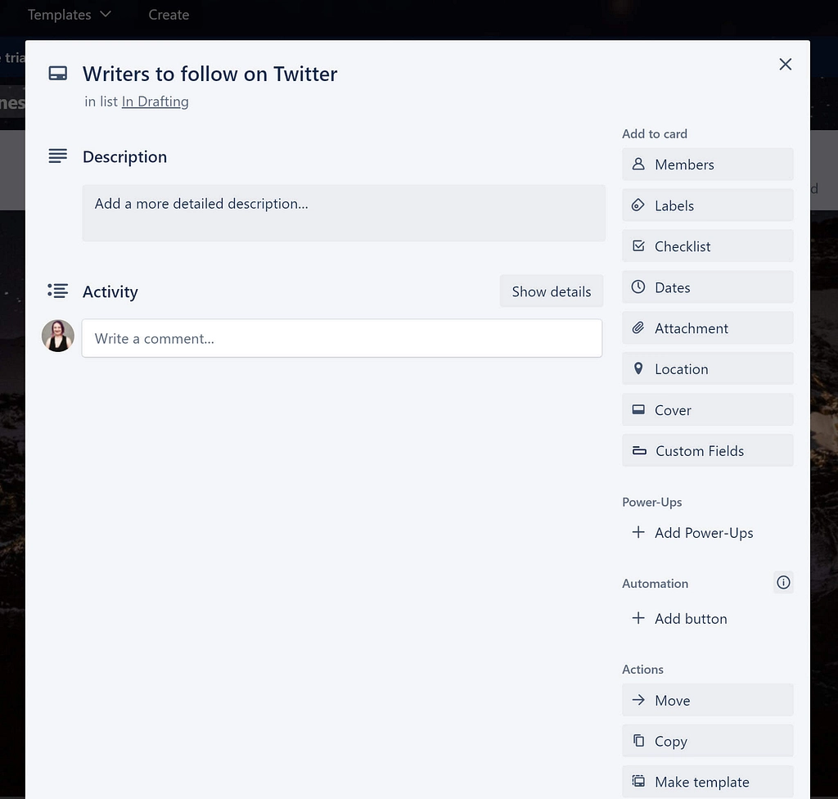Click the Description heading
The height and width of the screenshot is (799, 838).
pos(124,156)
